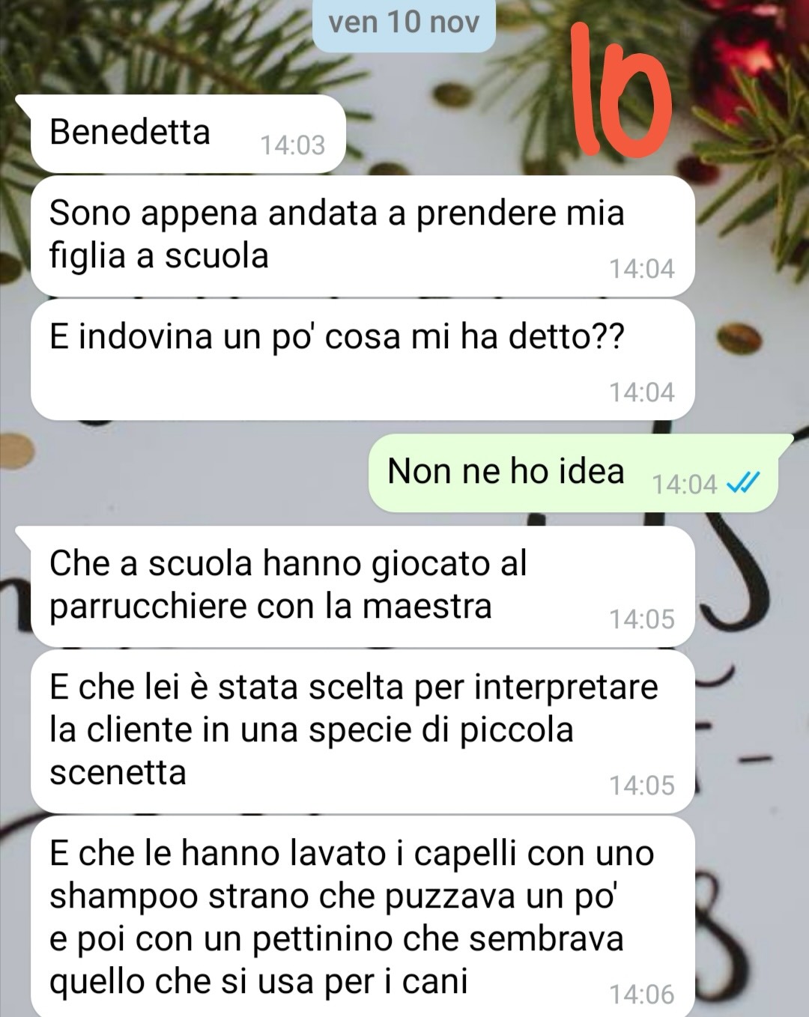This screenshot has height=1017, width=809.
Task: Tap the word "scenetta" in the message
Action: (x=118, y=772)
